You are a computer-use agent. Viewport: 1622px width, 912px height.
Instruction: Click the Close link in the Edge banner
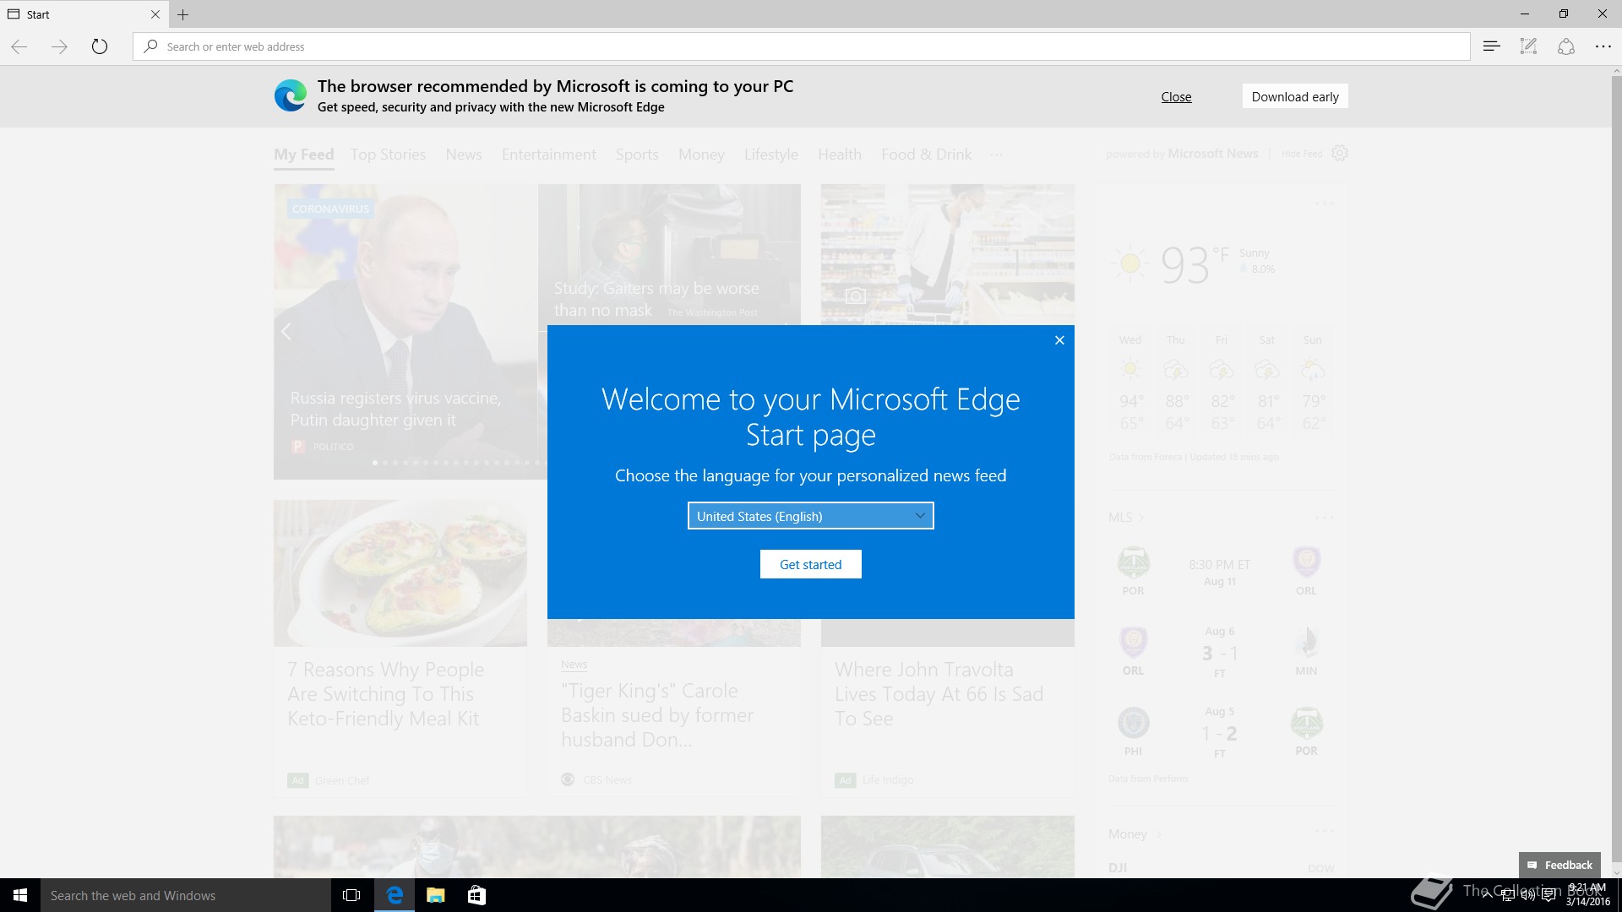tap(1176, 97)
